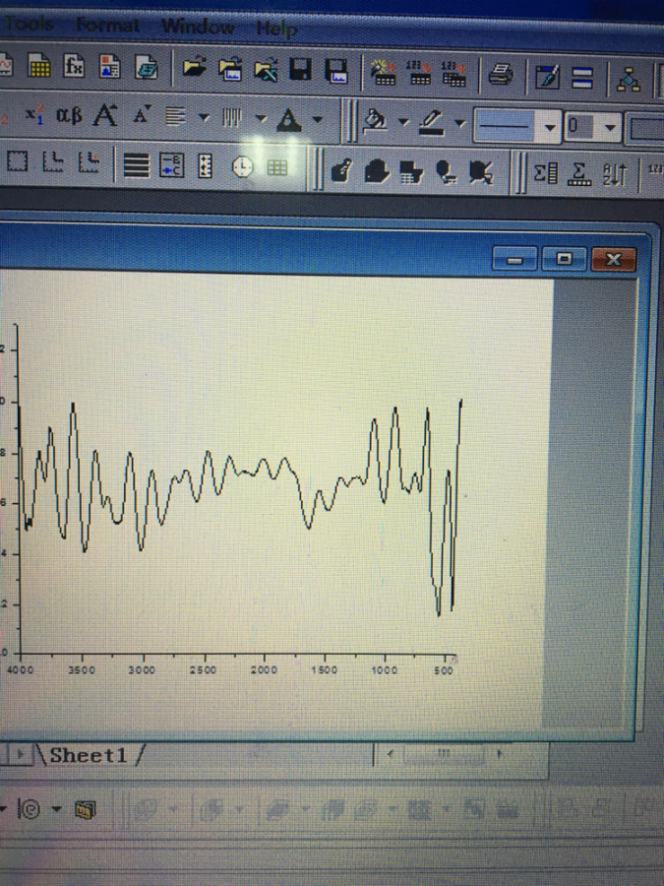Click the extract to layers icon

point(52,162)
